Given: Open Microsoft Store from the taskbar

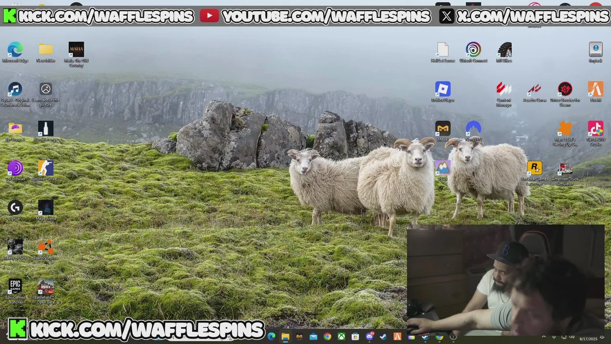Looking at the screenshot, I should (x=355, y=337).
